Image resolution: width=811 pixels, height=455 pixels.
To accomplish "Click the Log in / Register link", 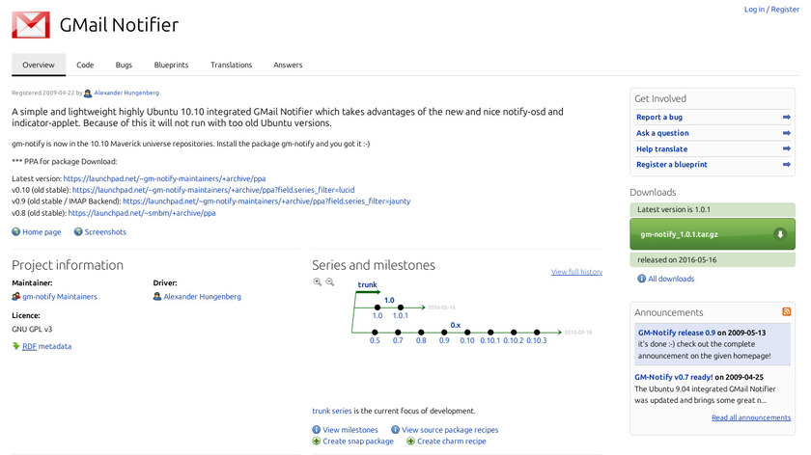I will coord(771,10).
